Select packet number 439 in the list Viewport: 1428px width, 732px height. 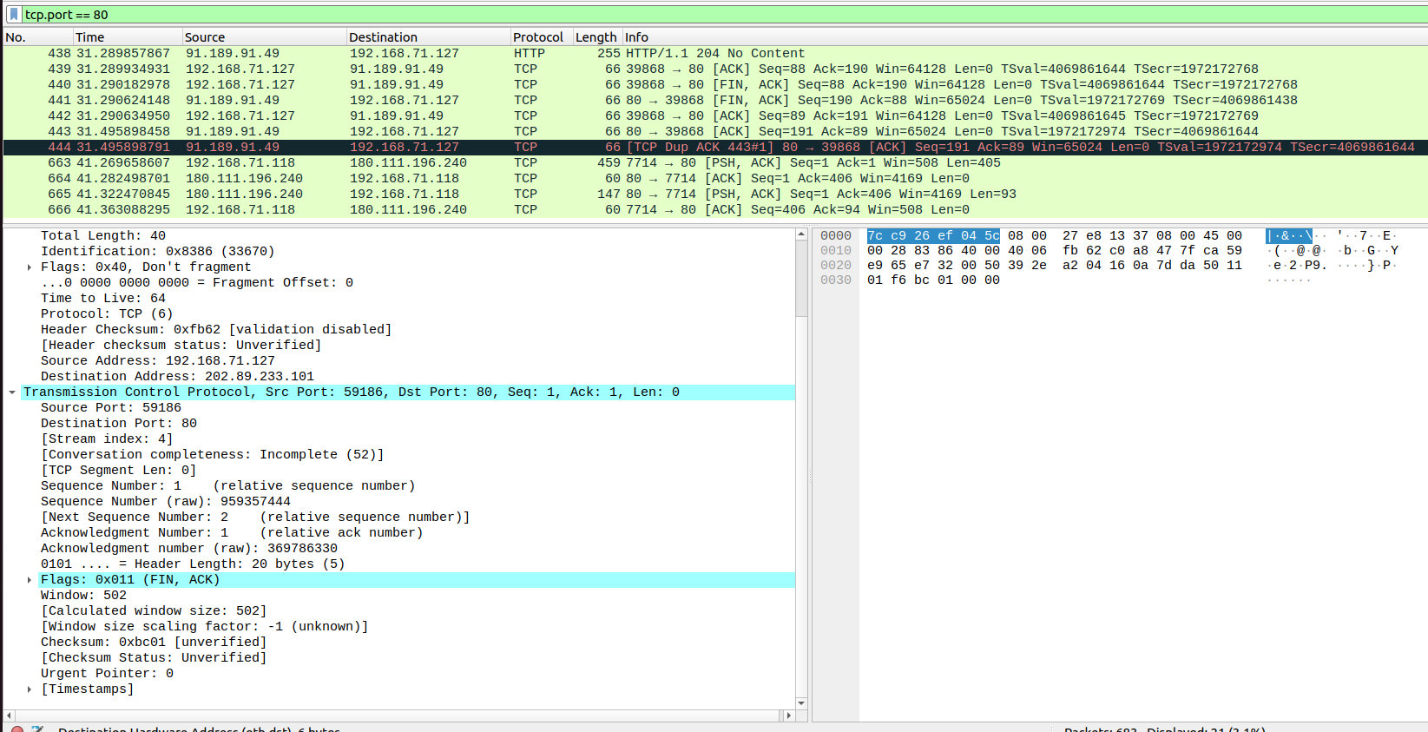coord(715,69)
